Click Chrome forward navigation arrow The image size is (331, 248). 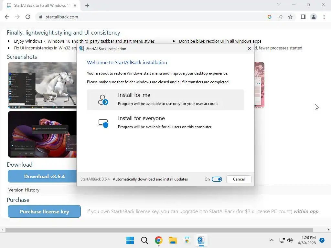pyautogui.click(x=17, y=17)
